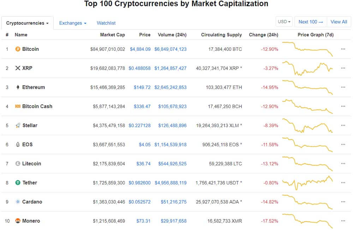Click the green Tether icon
This screenshot has width=353, height=230.
[x=18, y=183]
